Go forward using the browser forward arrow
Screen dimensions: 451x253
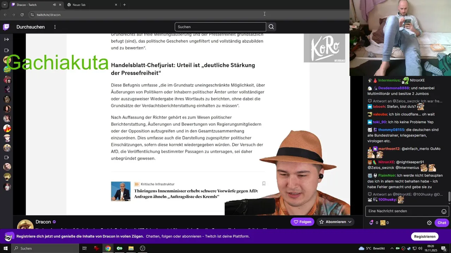(13, 15)
